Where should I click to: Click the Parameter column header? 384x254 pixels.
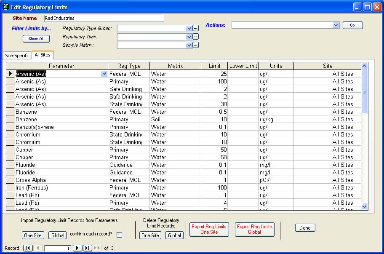(x=61, y=66)
